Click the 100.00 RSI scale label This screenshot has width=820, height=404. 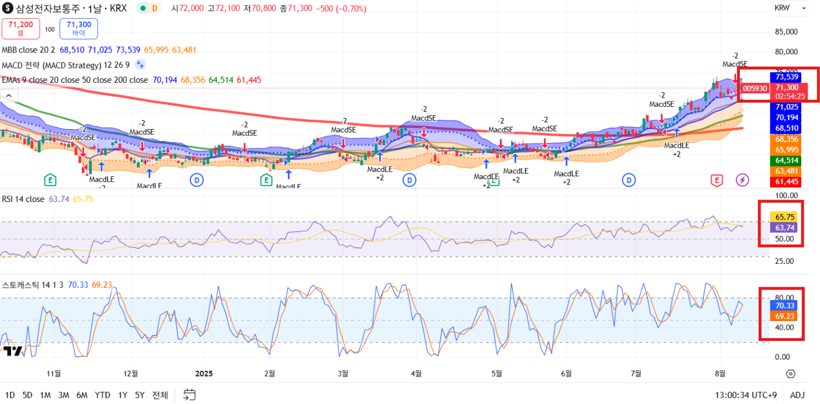click(785, 195)
